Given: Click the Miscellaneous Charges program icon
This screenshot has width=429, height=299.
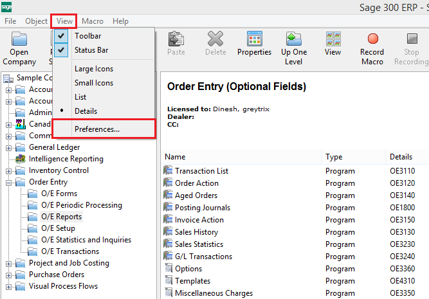Looking at the screenshot, I should point(169,293).
